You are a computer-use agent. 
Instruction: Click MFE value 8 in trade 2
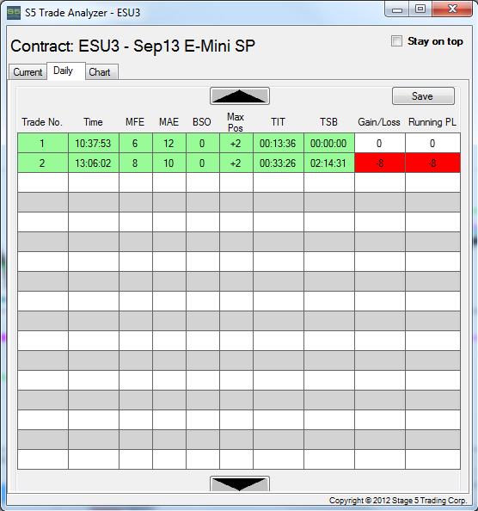click(x=136, y=163)
